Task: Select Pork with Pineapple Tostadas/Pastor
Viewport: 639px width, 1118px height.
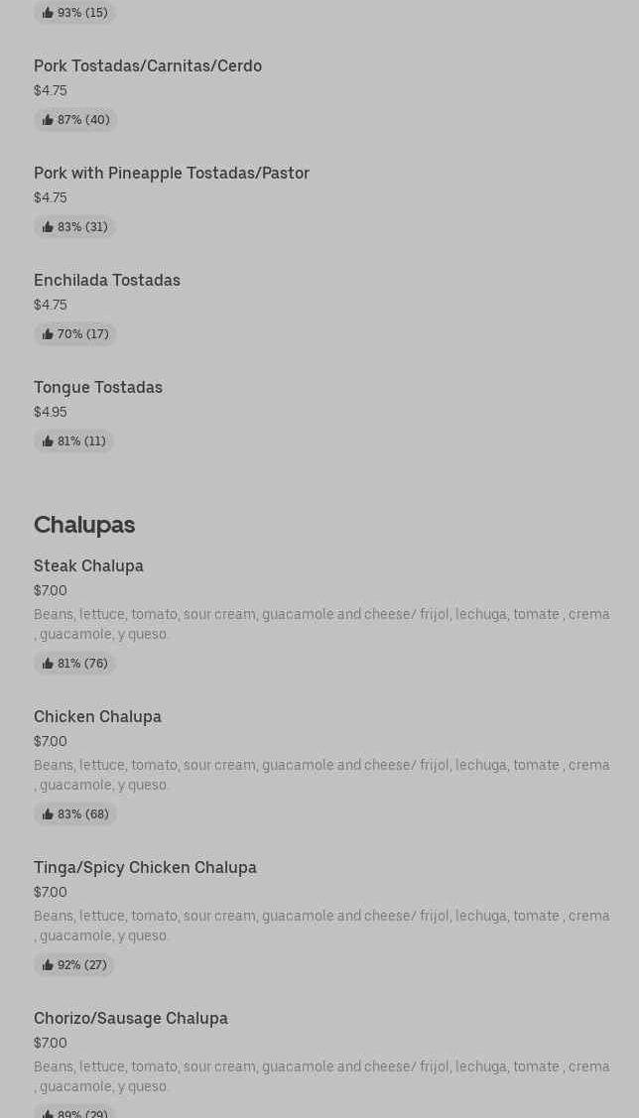Action: point(172,173)
